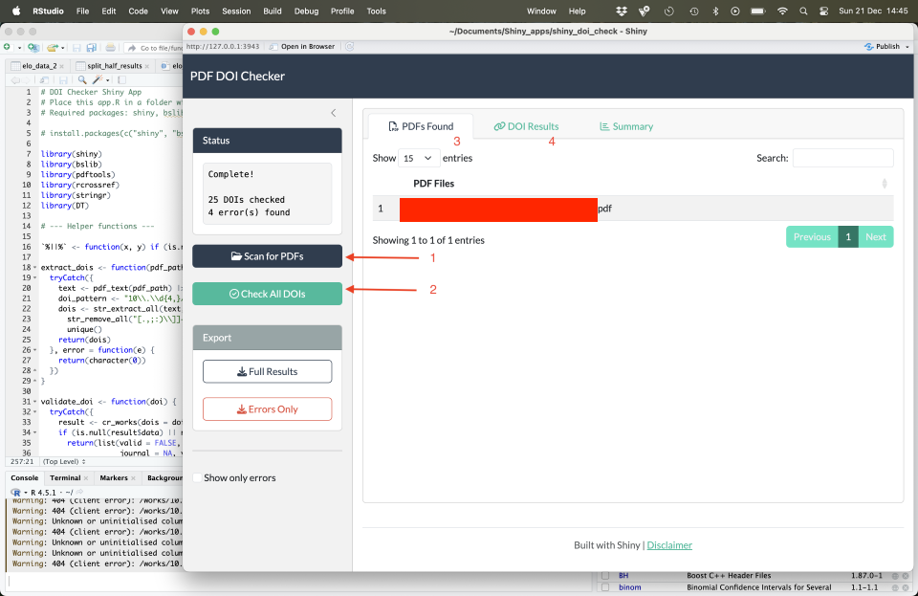Click the print document icon

tap(110, 48)
